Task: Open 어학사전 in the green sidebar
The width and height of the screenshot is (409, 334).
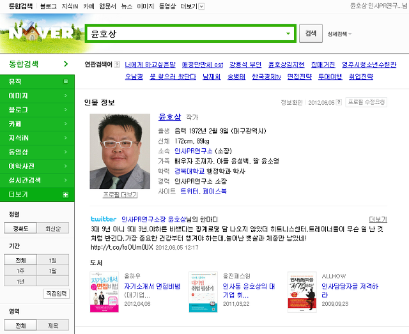Action: tap(37, 166)
